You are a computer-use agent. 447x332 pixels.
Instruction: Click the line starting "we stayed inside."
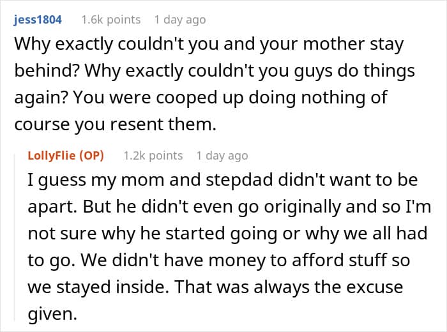pyautogui.click(x=215, y=287)
